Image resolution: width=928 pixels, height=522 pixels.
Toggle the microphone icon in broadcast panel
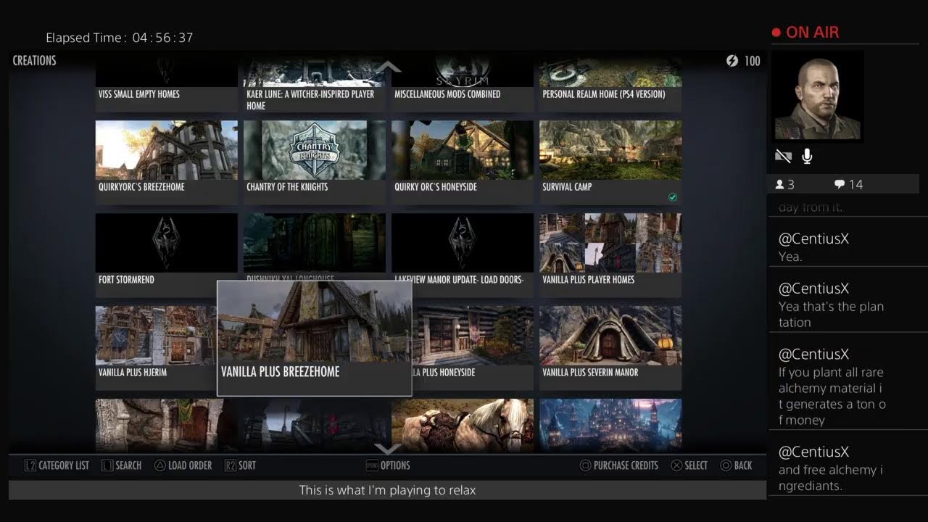click(x=806, y=156)
